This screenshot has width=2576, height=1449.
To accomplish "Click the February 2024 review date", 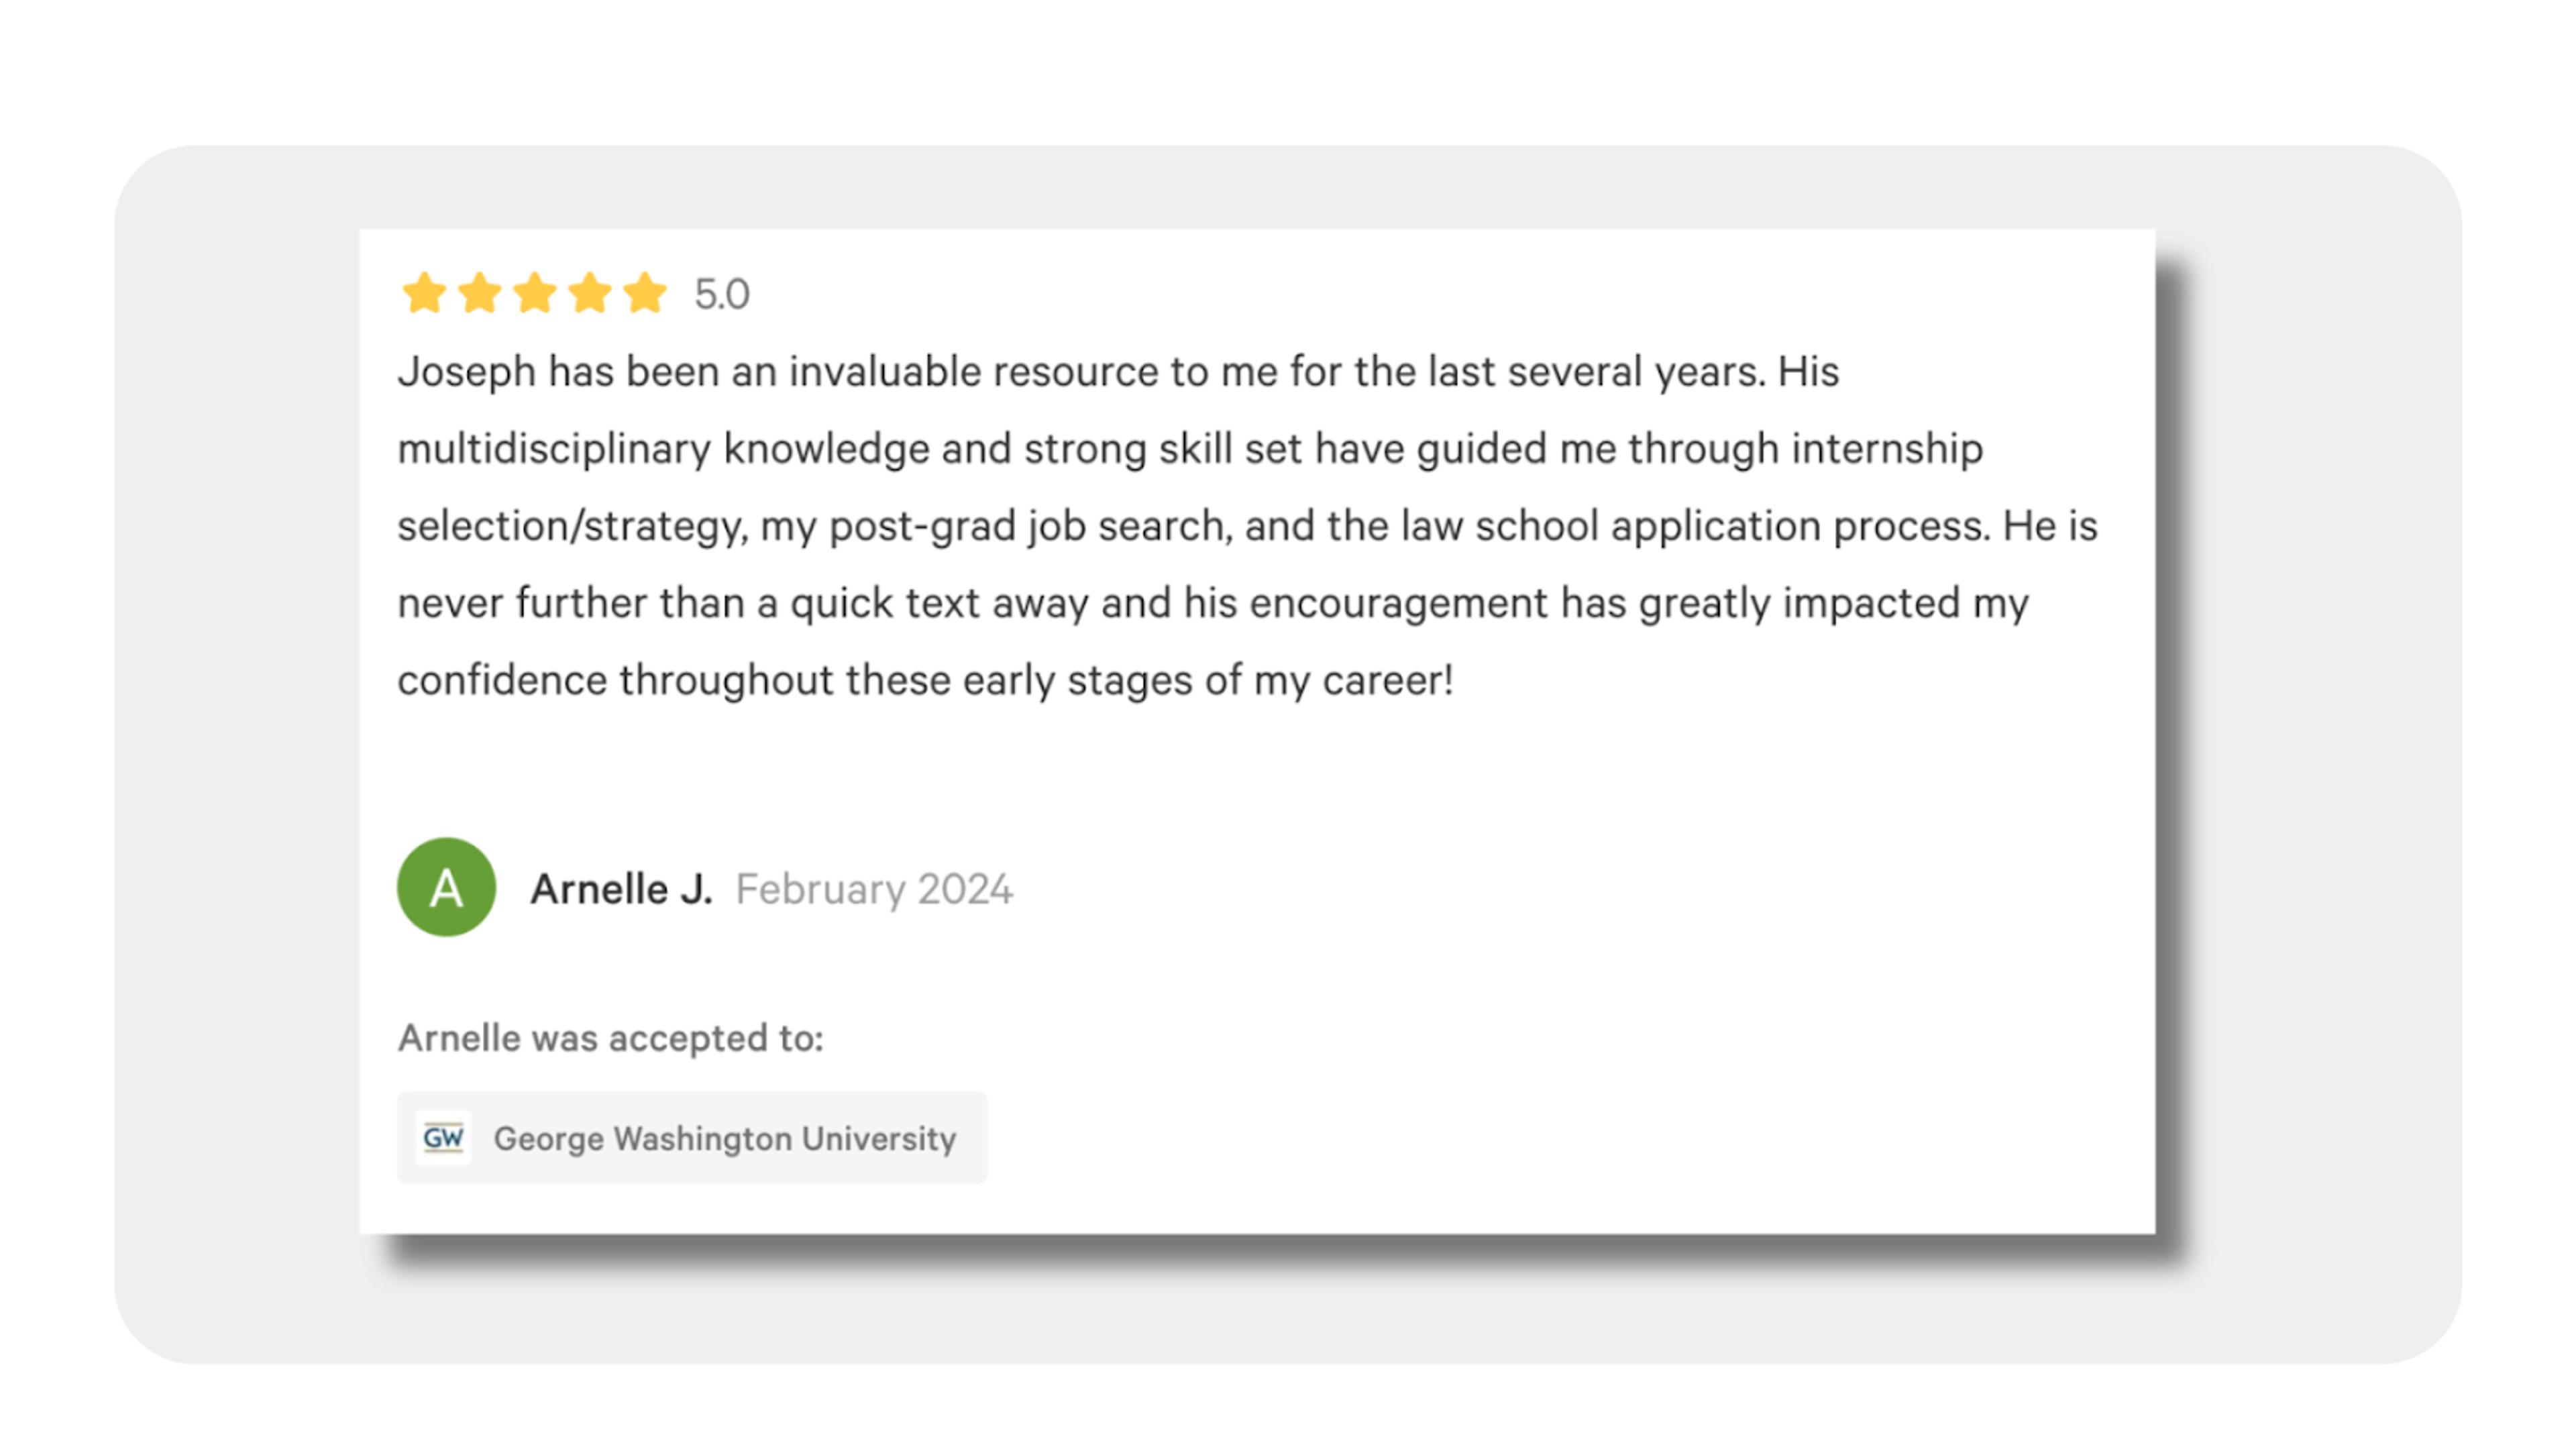I will [874, 889].
